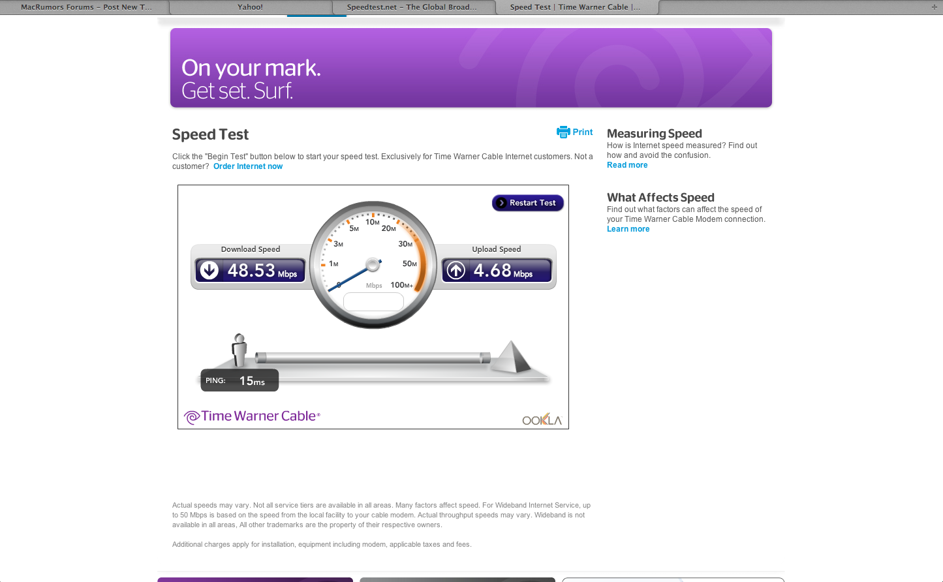Click the download arrow icon
The image size is (943, 582).
coord(209,270)
